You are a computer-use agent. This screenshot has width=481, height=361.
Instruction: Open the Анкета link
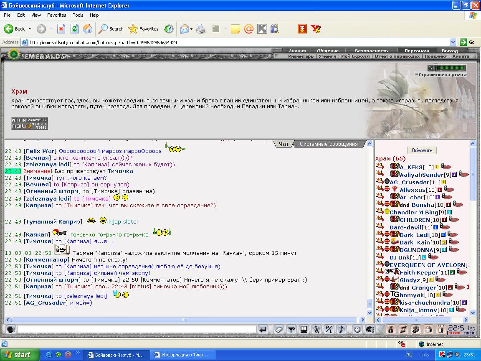(461, 56)
